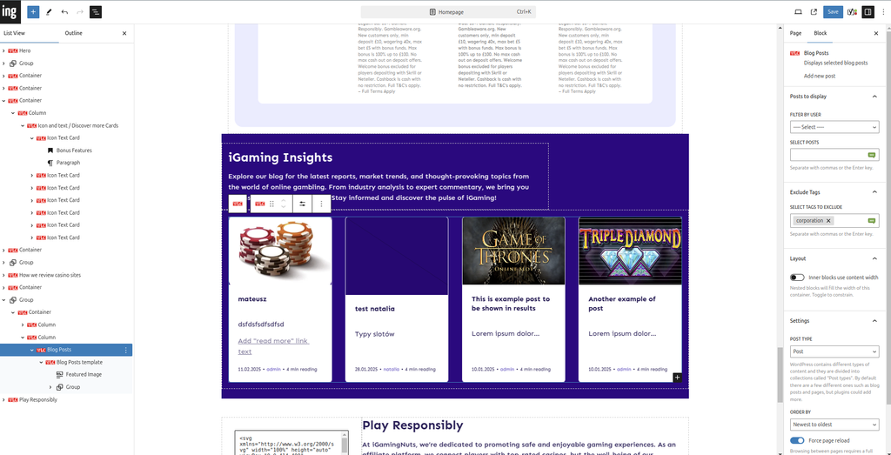Disable the Force page reload switch
Screen dimensions: 891x455
coord(797,440)
